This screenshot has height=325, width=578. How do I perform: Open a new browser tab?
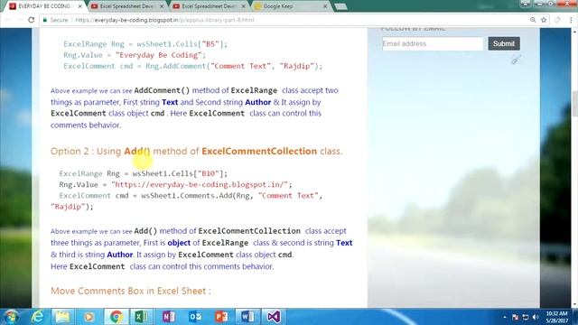pyautogui.click(x=341, y=6)
